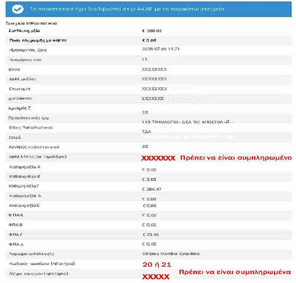Click the ΑΦΜ λήπτη (σε τιμολόγιο) label

pyautogui.click(x=38, y=157)
